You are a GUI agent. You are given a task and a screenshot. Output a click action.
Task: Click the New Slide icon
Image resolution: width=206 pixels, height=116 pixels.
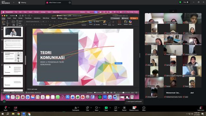tap(14, 23)
